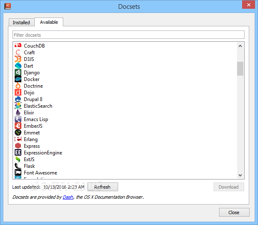Click the scrollbar up arrow
The image size is (258, 225).
pyautogui.click(x=240, y=46)
